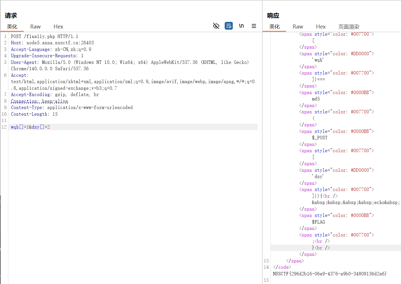Click the $FLAG variable in response
Viewport: 401px width, 284px height.
(318, 222)
